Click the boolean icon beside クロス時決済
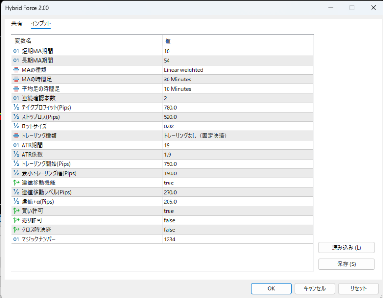Screen dimensions: 383x298 tap(16, 230)
